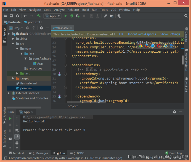Open Project panel gear options

(41, 28)
